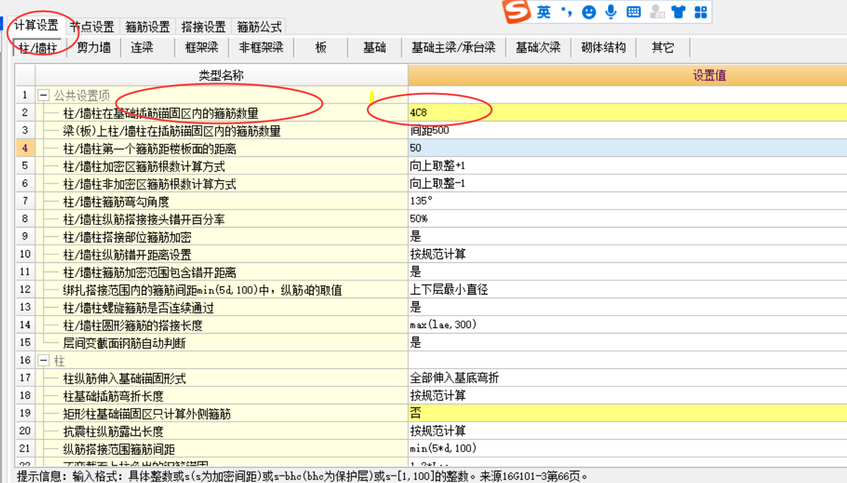Click the user account icon in IME bar

[657, 12]
